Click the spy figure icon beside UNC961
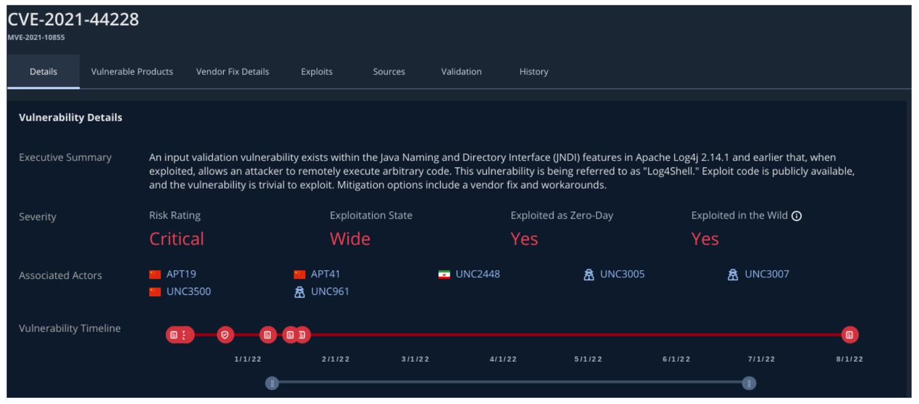Viewport: 919px width, 404px height. coord(300,292)
